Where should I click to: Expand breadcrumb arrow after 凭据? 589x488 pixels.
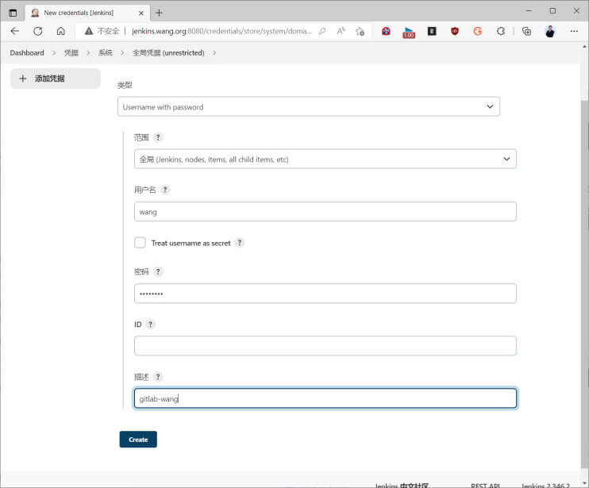click(88, 53)
